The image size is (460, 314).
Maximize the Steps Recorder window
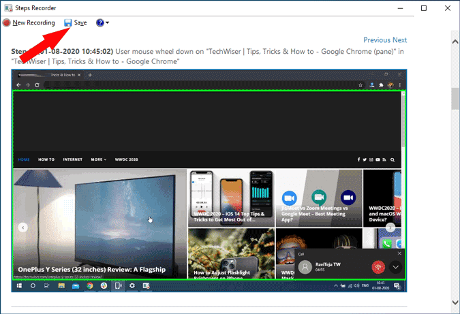[x=424, y=8]
